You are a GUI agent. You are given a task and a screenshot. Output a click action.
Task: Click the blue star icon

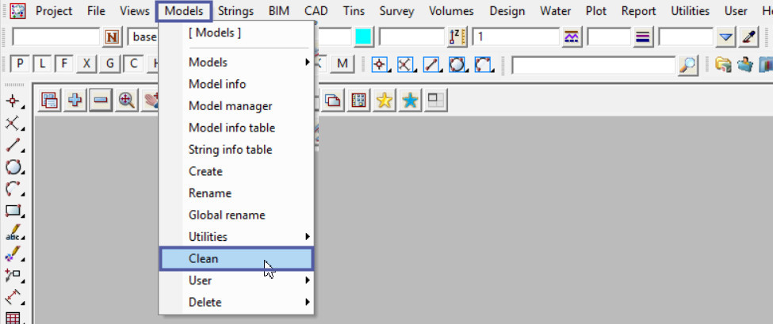point(410,101)
